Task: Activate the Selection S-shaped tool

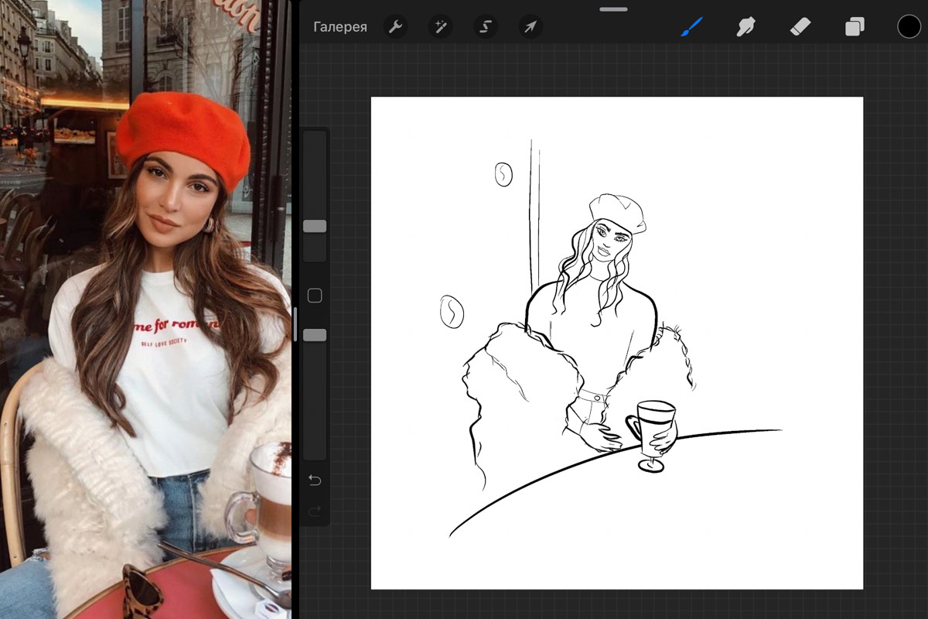Action: coord(486,27)
